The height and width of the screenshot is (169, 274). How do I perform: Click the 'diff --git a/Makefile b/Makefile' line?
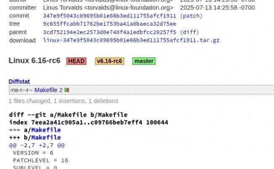tap(68, 115)
